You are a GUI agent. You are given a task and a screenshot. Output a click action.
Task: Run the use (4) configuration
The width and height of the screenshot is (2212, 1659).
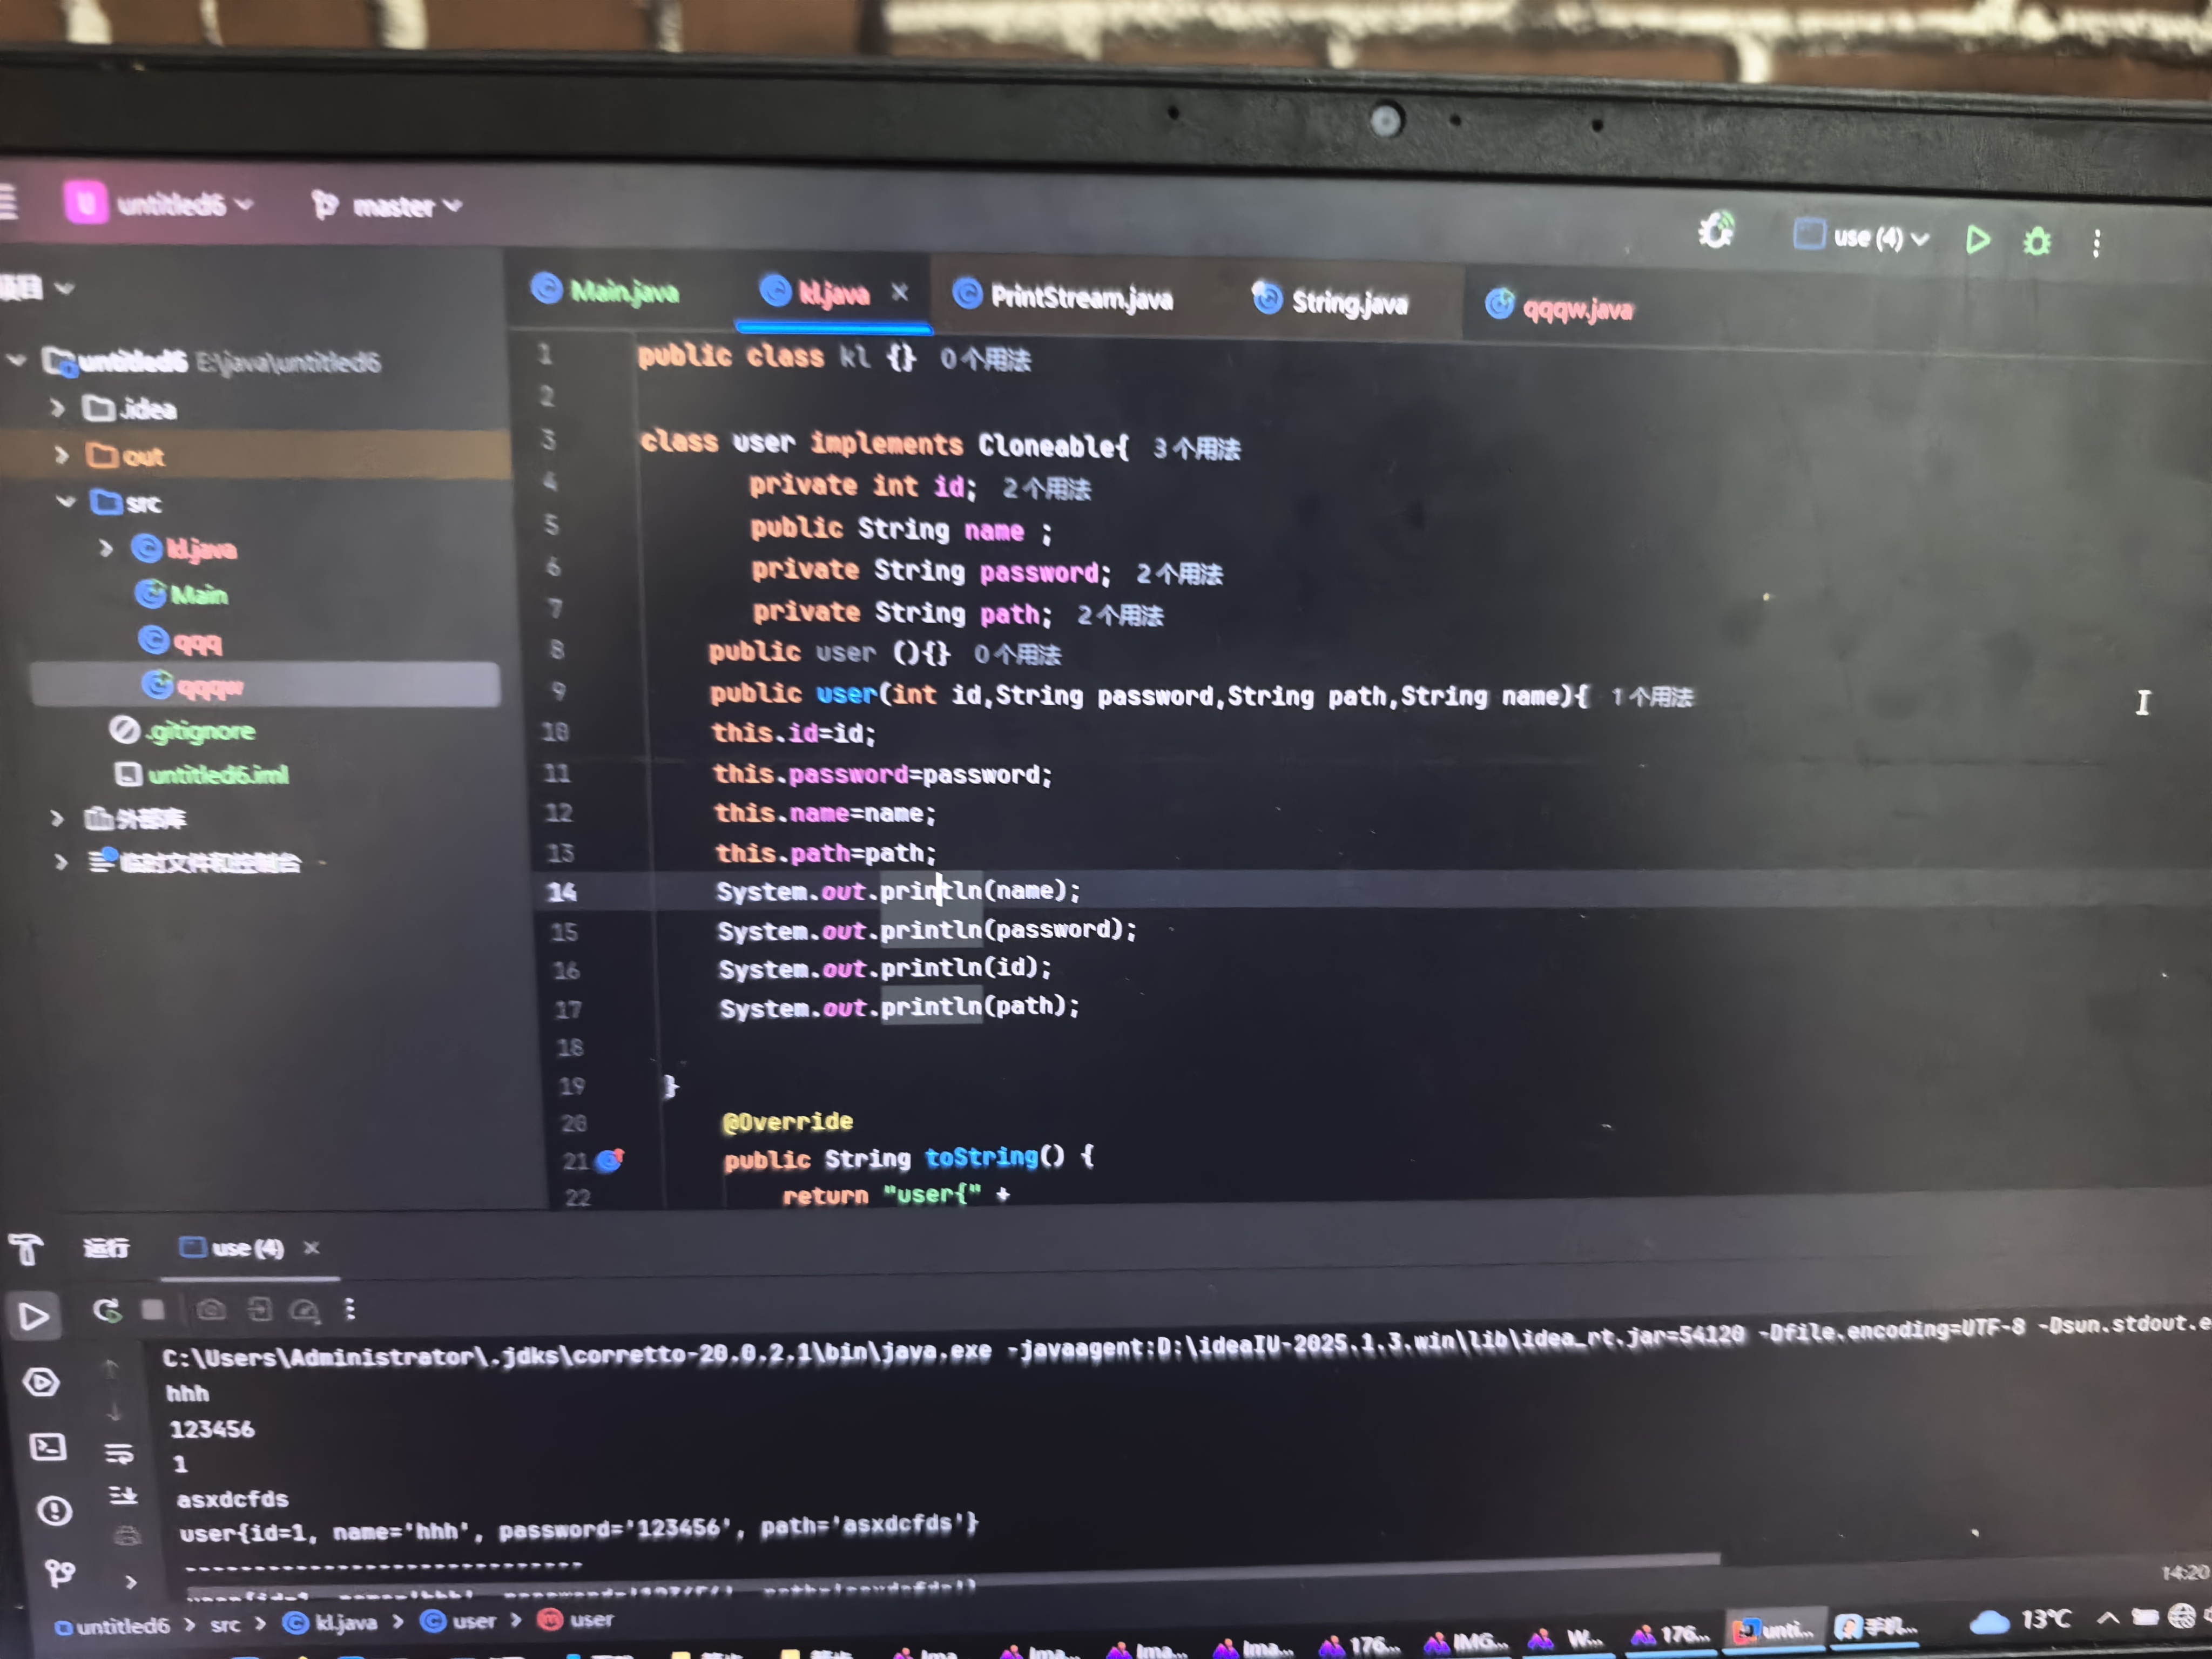click(x=1977, y=240)
